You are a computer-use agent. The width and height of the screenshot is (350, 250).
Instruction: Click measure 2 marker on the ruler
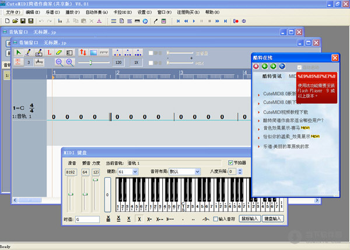tap(118, 72)
